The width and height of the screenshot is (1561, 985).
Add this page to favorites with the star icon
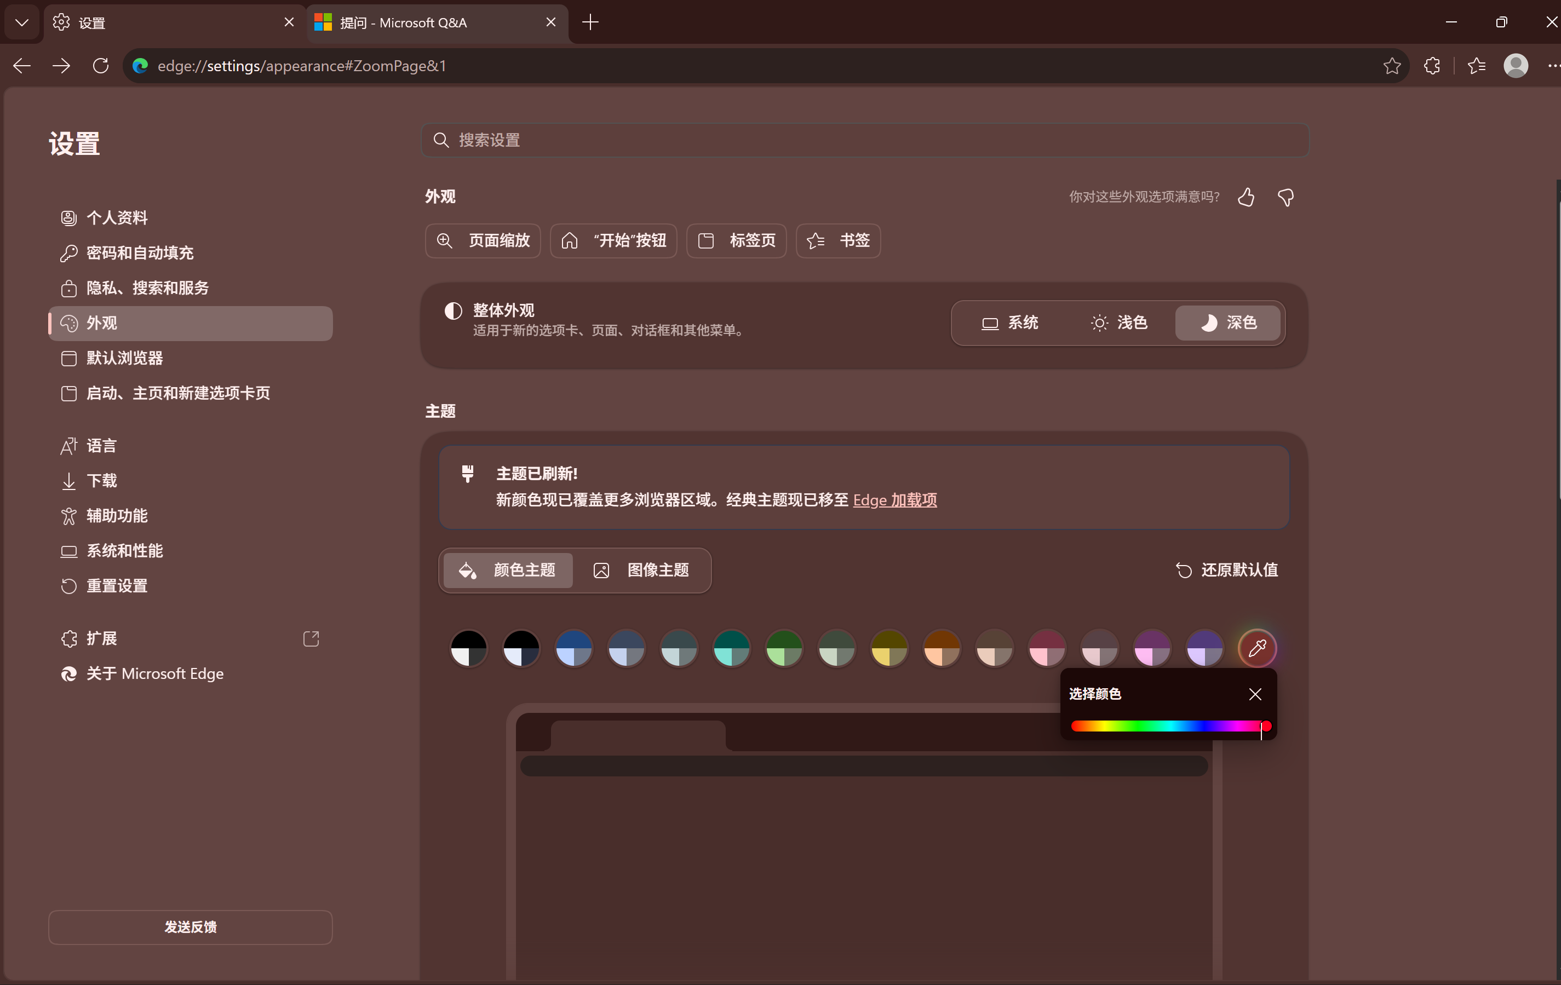[1391, 66]
